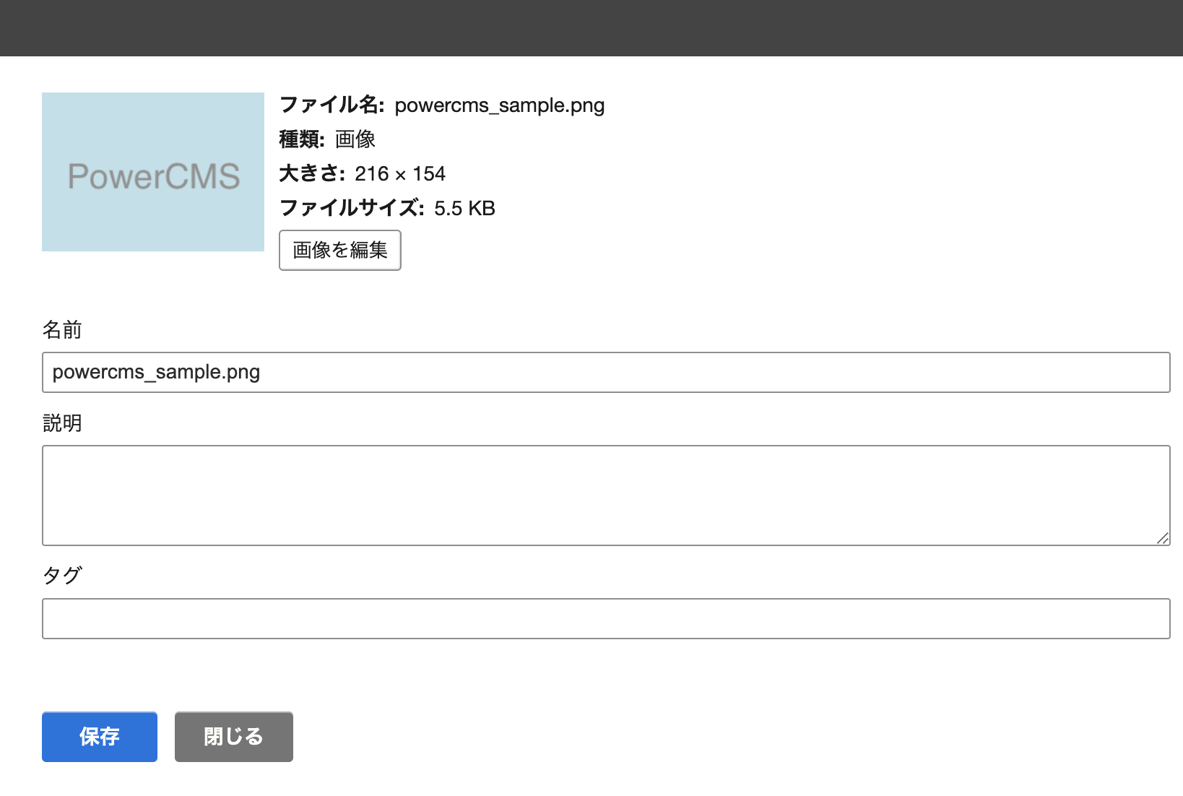This screenshot has width=1183, height=796.
Task: Click the タグ label text
Action: (61, 576)
